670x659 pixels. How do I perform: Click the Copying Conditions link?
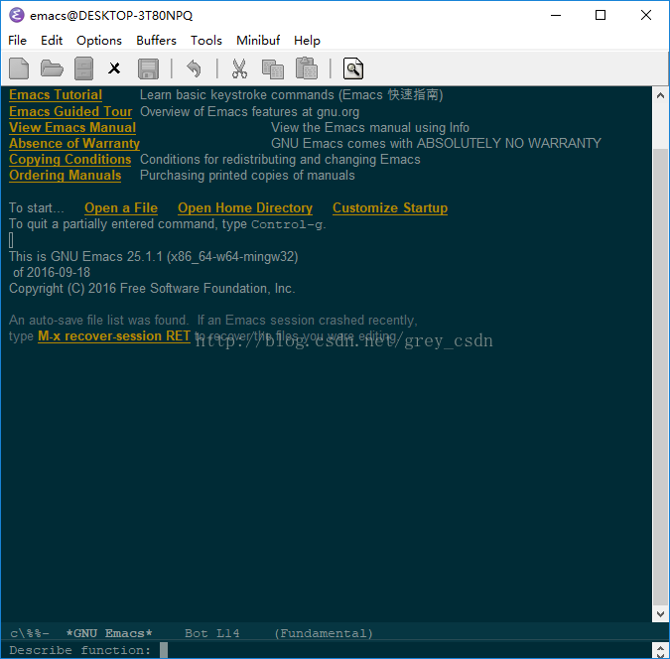pyautogui.click(x=70, y=159)
